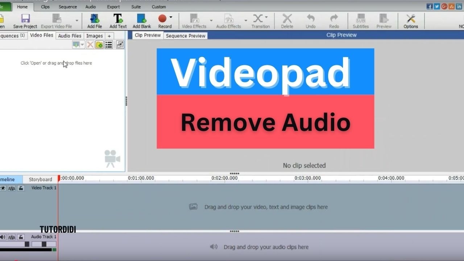Click the green arrow place-on-sequence icon
Viewport: 464px width, 261px height.
tap(76, 45)
